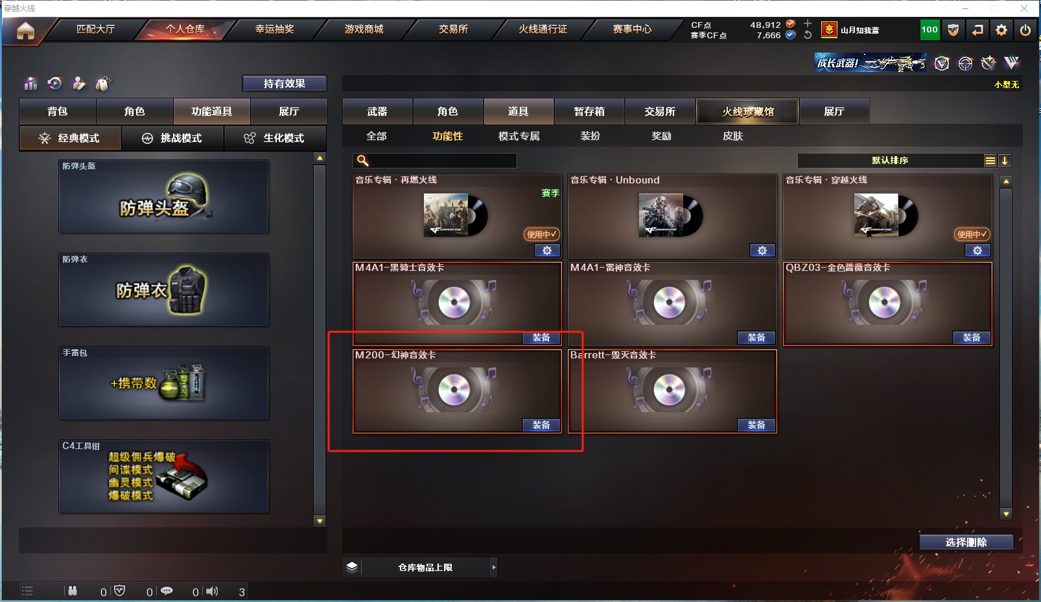Click the item list vertical scrollbar
Image resolution: width=1041 pixels, height=602 pixels.
[1006, 347]
